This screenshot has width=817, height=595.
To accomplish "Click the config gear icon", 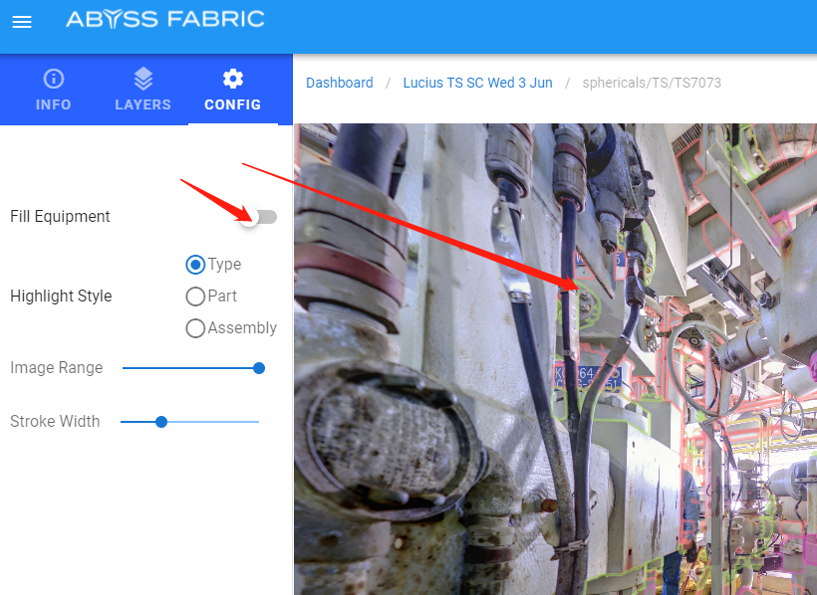I will click(232, 79).
